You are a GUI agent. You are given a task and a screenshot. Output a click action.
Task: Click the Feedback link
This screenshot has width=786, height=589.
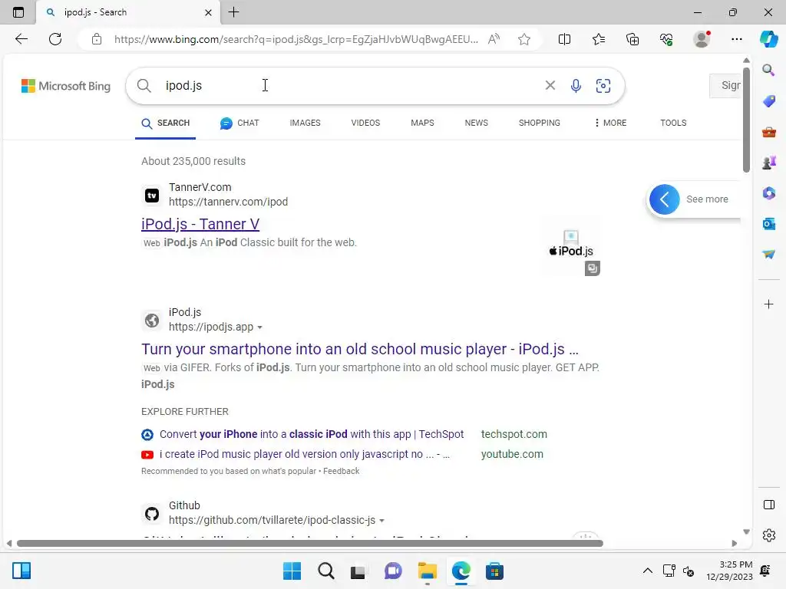[341, 471]
